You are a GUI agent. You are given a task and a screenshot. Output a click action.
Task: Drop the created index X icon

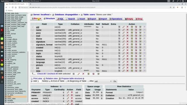[x=72, y=101]
